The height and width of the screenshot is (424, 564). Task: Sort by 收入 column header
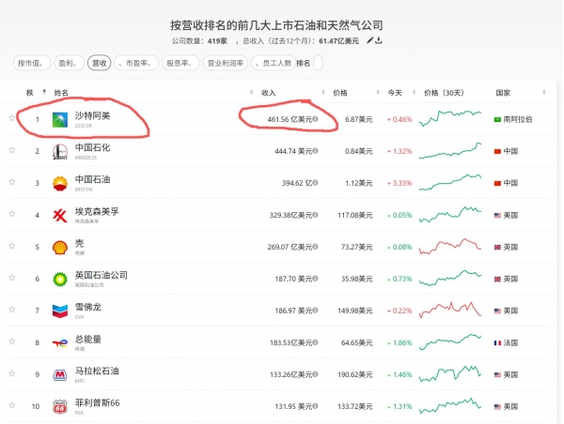(268, 93)
